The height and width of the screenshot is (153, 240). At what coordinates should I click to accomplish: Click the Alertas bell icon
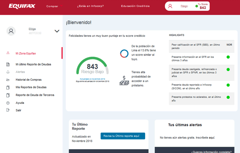pyautogui.click(x=8, y=72)
